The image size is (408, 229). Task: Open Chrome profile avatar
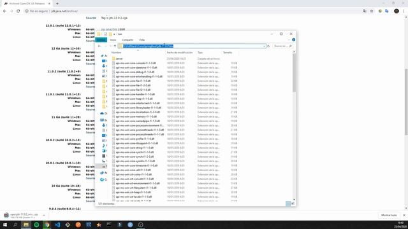pyautogui.click(x=397, y=11)
